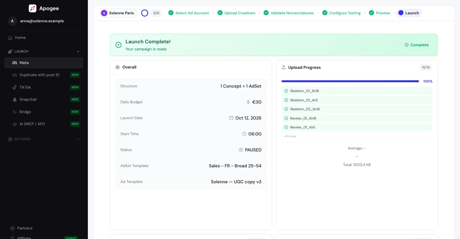Click the Apogee logo icon
The width and height of the screenshot is (460, 239).
click(32, 8)
